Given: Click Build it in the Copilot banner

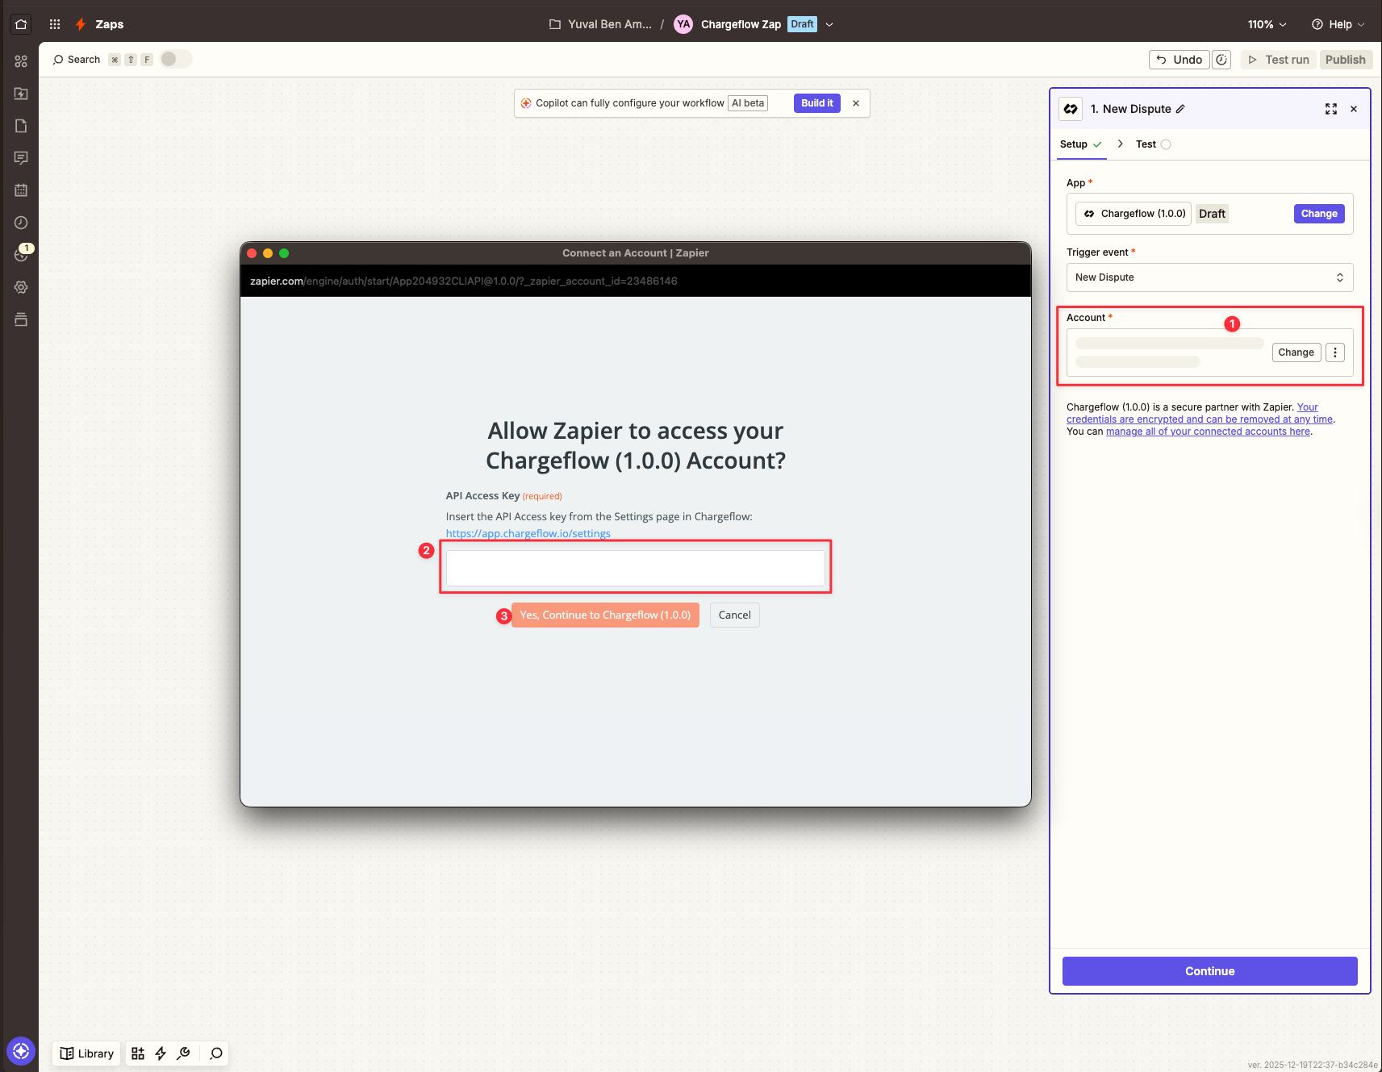Looking at the screenshot, I should [817, 103].
